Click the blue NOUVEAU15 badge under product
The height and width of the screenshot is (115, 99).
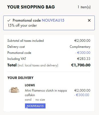point(35,106)
